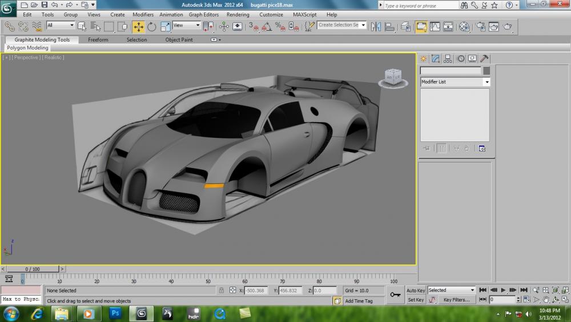Toggle Absolute/Offset transform mode

coord(233,290)
